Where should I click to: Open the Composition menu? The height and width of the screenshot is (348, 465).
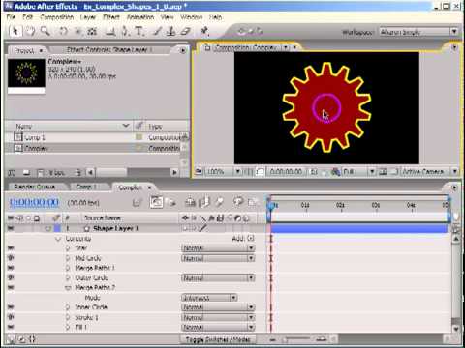click(x=57, y=17)
